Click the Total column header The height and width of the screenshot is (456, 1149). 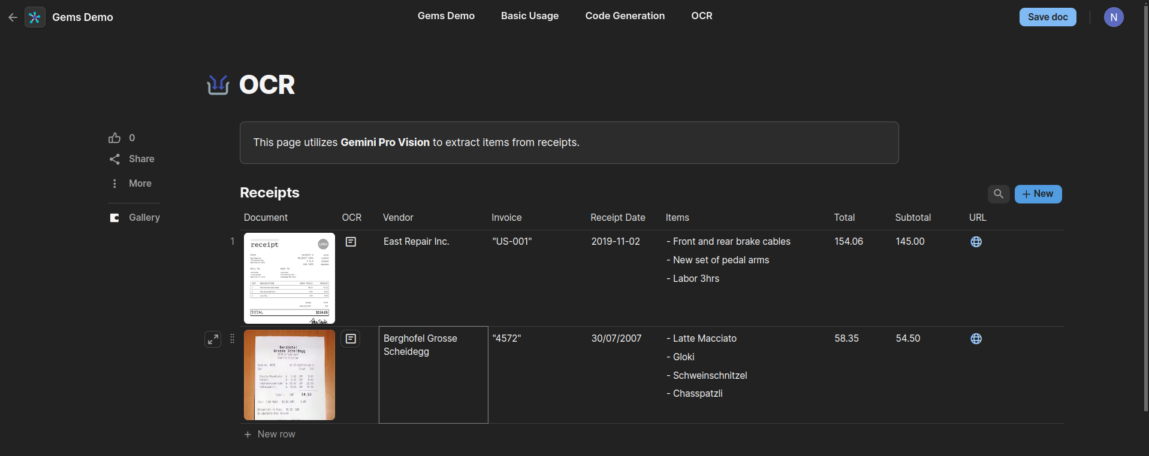845,218
